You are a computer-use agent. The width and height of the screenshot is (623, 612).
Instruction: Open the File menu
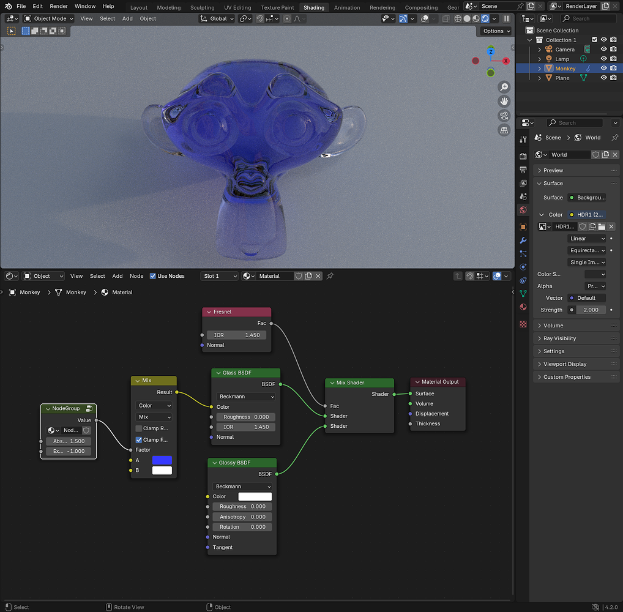(x=21, y=6)
